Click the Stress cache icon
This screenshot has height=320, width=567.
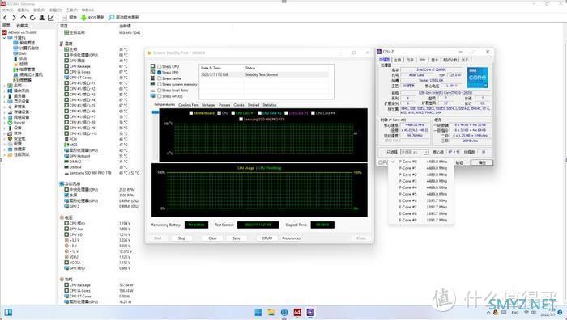pyautogui.click(x=152, y=78)
